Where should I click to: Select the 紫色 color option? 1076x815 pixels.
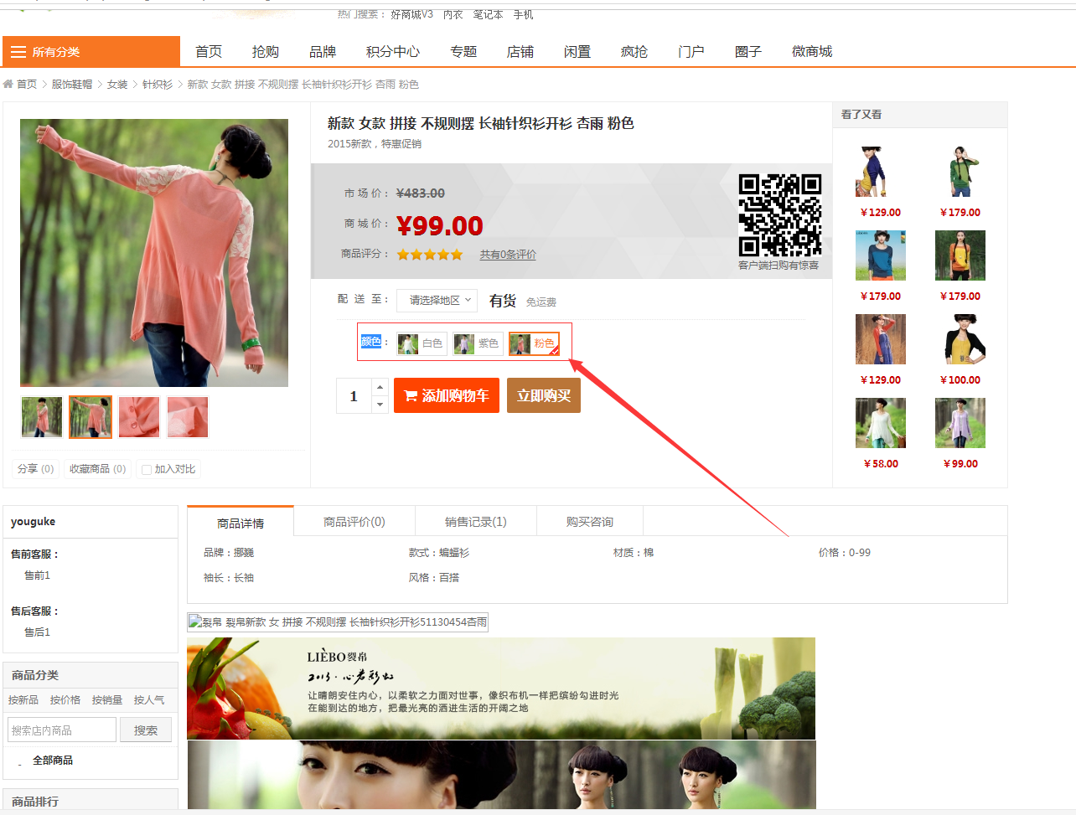click(x=478, y=343)
